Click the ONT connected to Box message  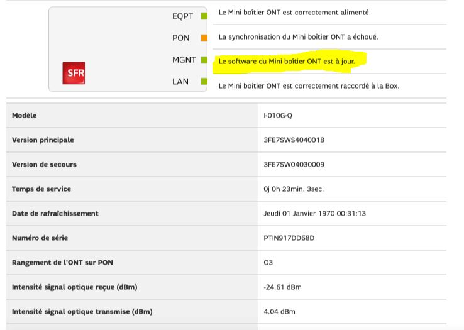pos(309,85)
